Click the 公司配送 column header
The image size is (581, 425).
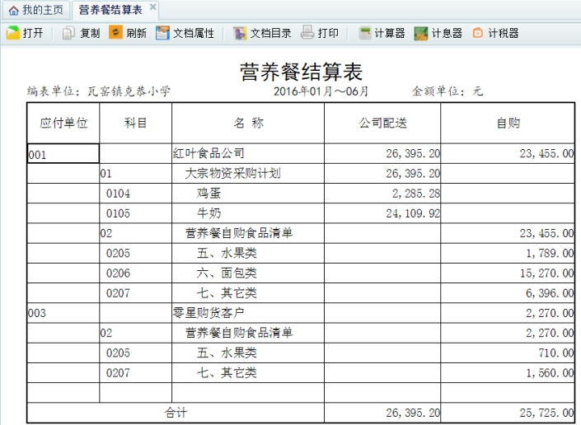point(382,123)
